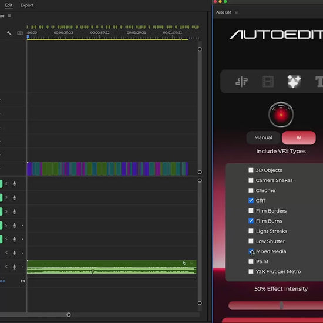Viewport: 323px width, 323px height.
Task: Click keyframe arrow on the music clip track
Action: tap(22, 267)
